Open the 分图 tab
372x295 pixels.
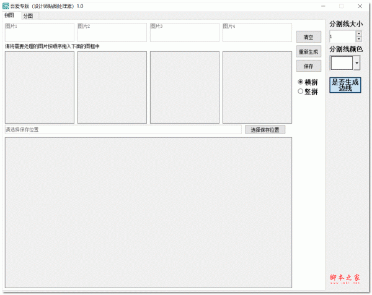(x=29, y=16)
